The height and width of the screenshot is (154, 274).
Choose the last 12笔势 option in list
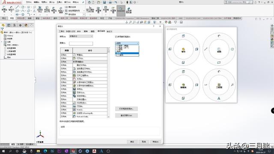coord(127,55)
